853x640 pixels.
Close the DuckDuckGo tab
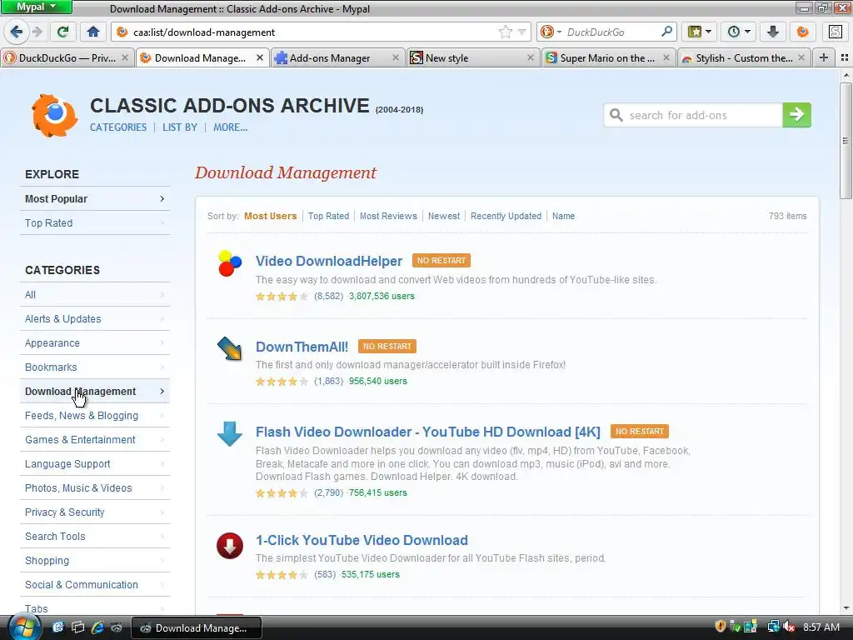(x=125, y=57)
